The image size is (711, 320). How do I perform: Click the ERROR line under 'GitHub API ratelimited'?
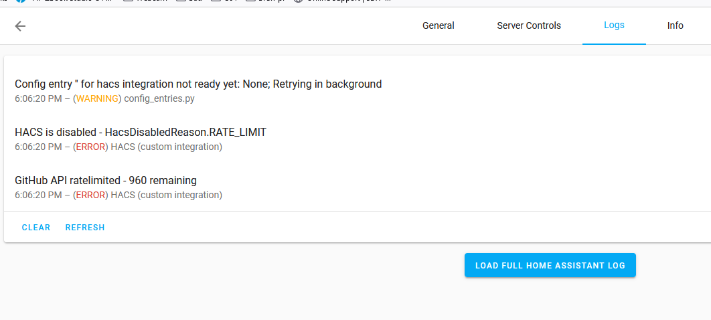(118, 195)
